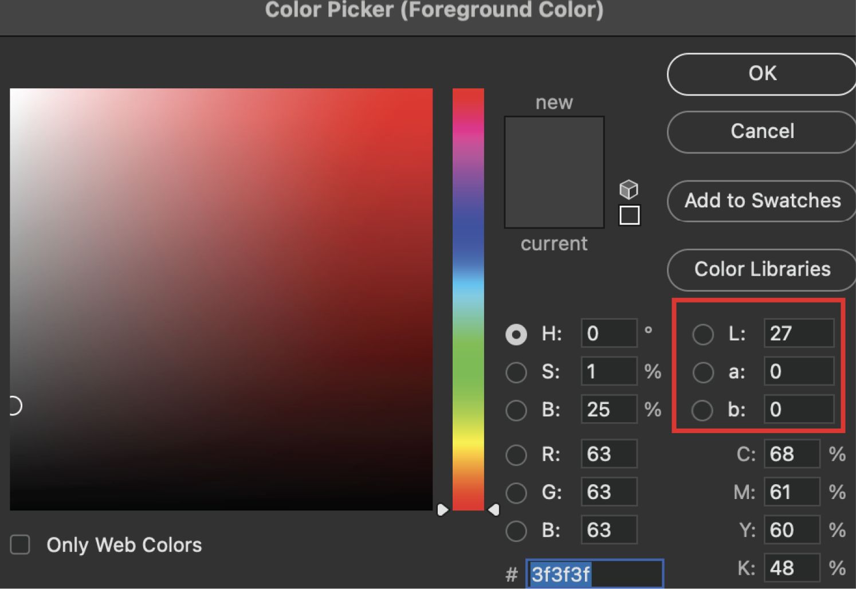Click the web-safe color cube icon
Image resolution: width=856 pixels, height=589 pixels.
629,189
